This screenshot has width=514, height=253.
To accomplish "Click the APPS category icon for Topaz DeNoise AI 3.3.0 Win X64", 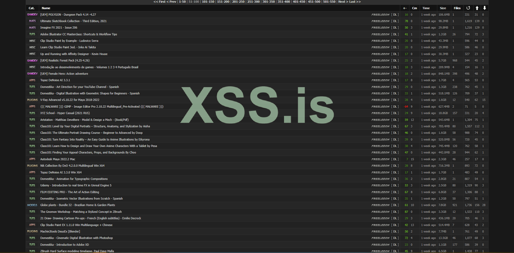I will (x=32, y=172).
